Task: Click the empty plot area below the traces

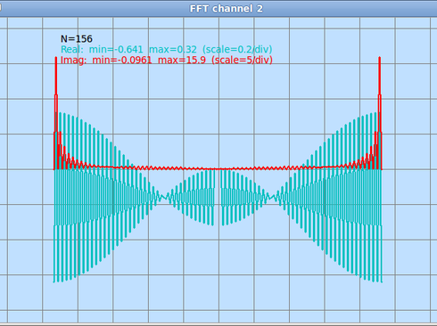Action: 218,301
